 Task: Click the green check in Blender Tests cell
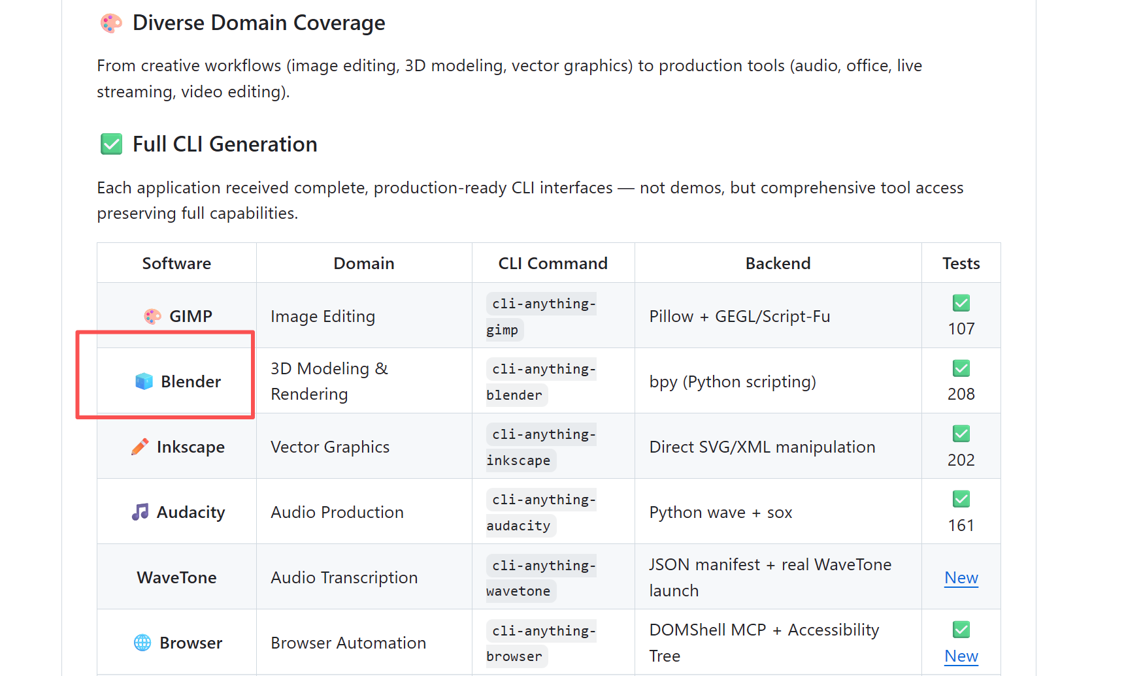(961, 368)
